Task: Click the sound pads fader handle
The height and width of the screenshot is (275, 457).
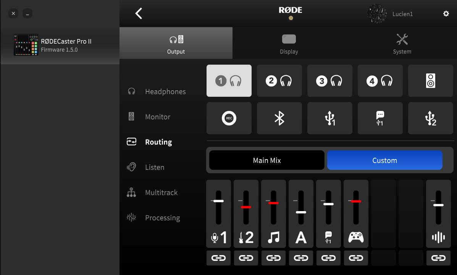Action: (x=438, y=205)
